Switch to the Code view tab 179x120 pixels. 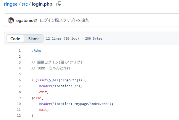pyautogui.click(x=15, y=39)
